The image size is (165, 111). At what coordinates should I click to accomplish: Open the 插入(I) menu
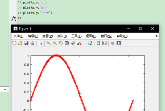tap(62, 36)
